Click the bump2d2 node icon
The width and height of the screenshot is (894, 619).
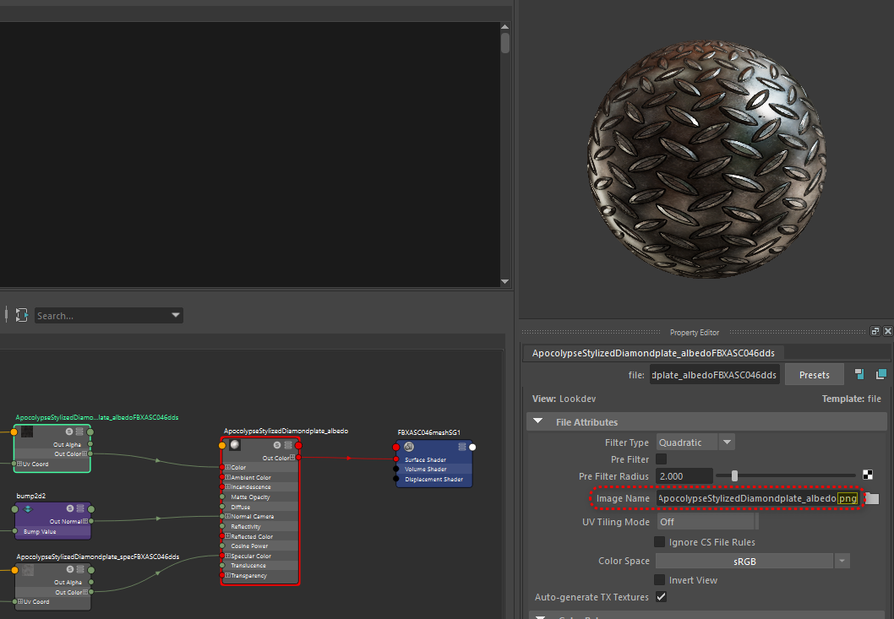28,509
